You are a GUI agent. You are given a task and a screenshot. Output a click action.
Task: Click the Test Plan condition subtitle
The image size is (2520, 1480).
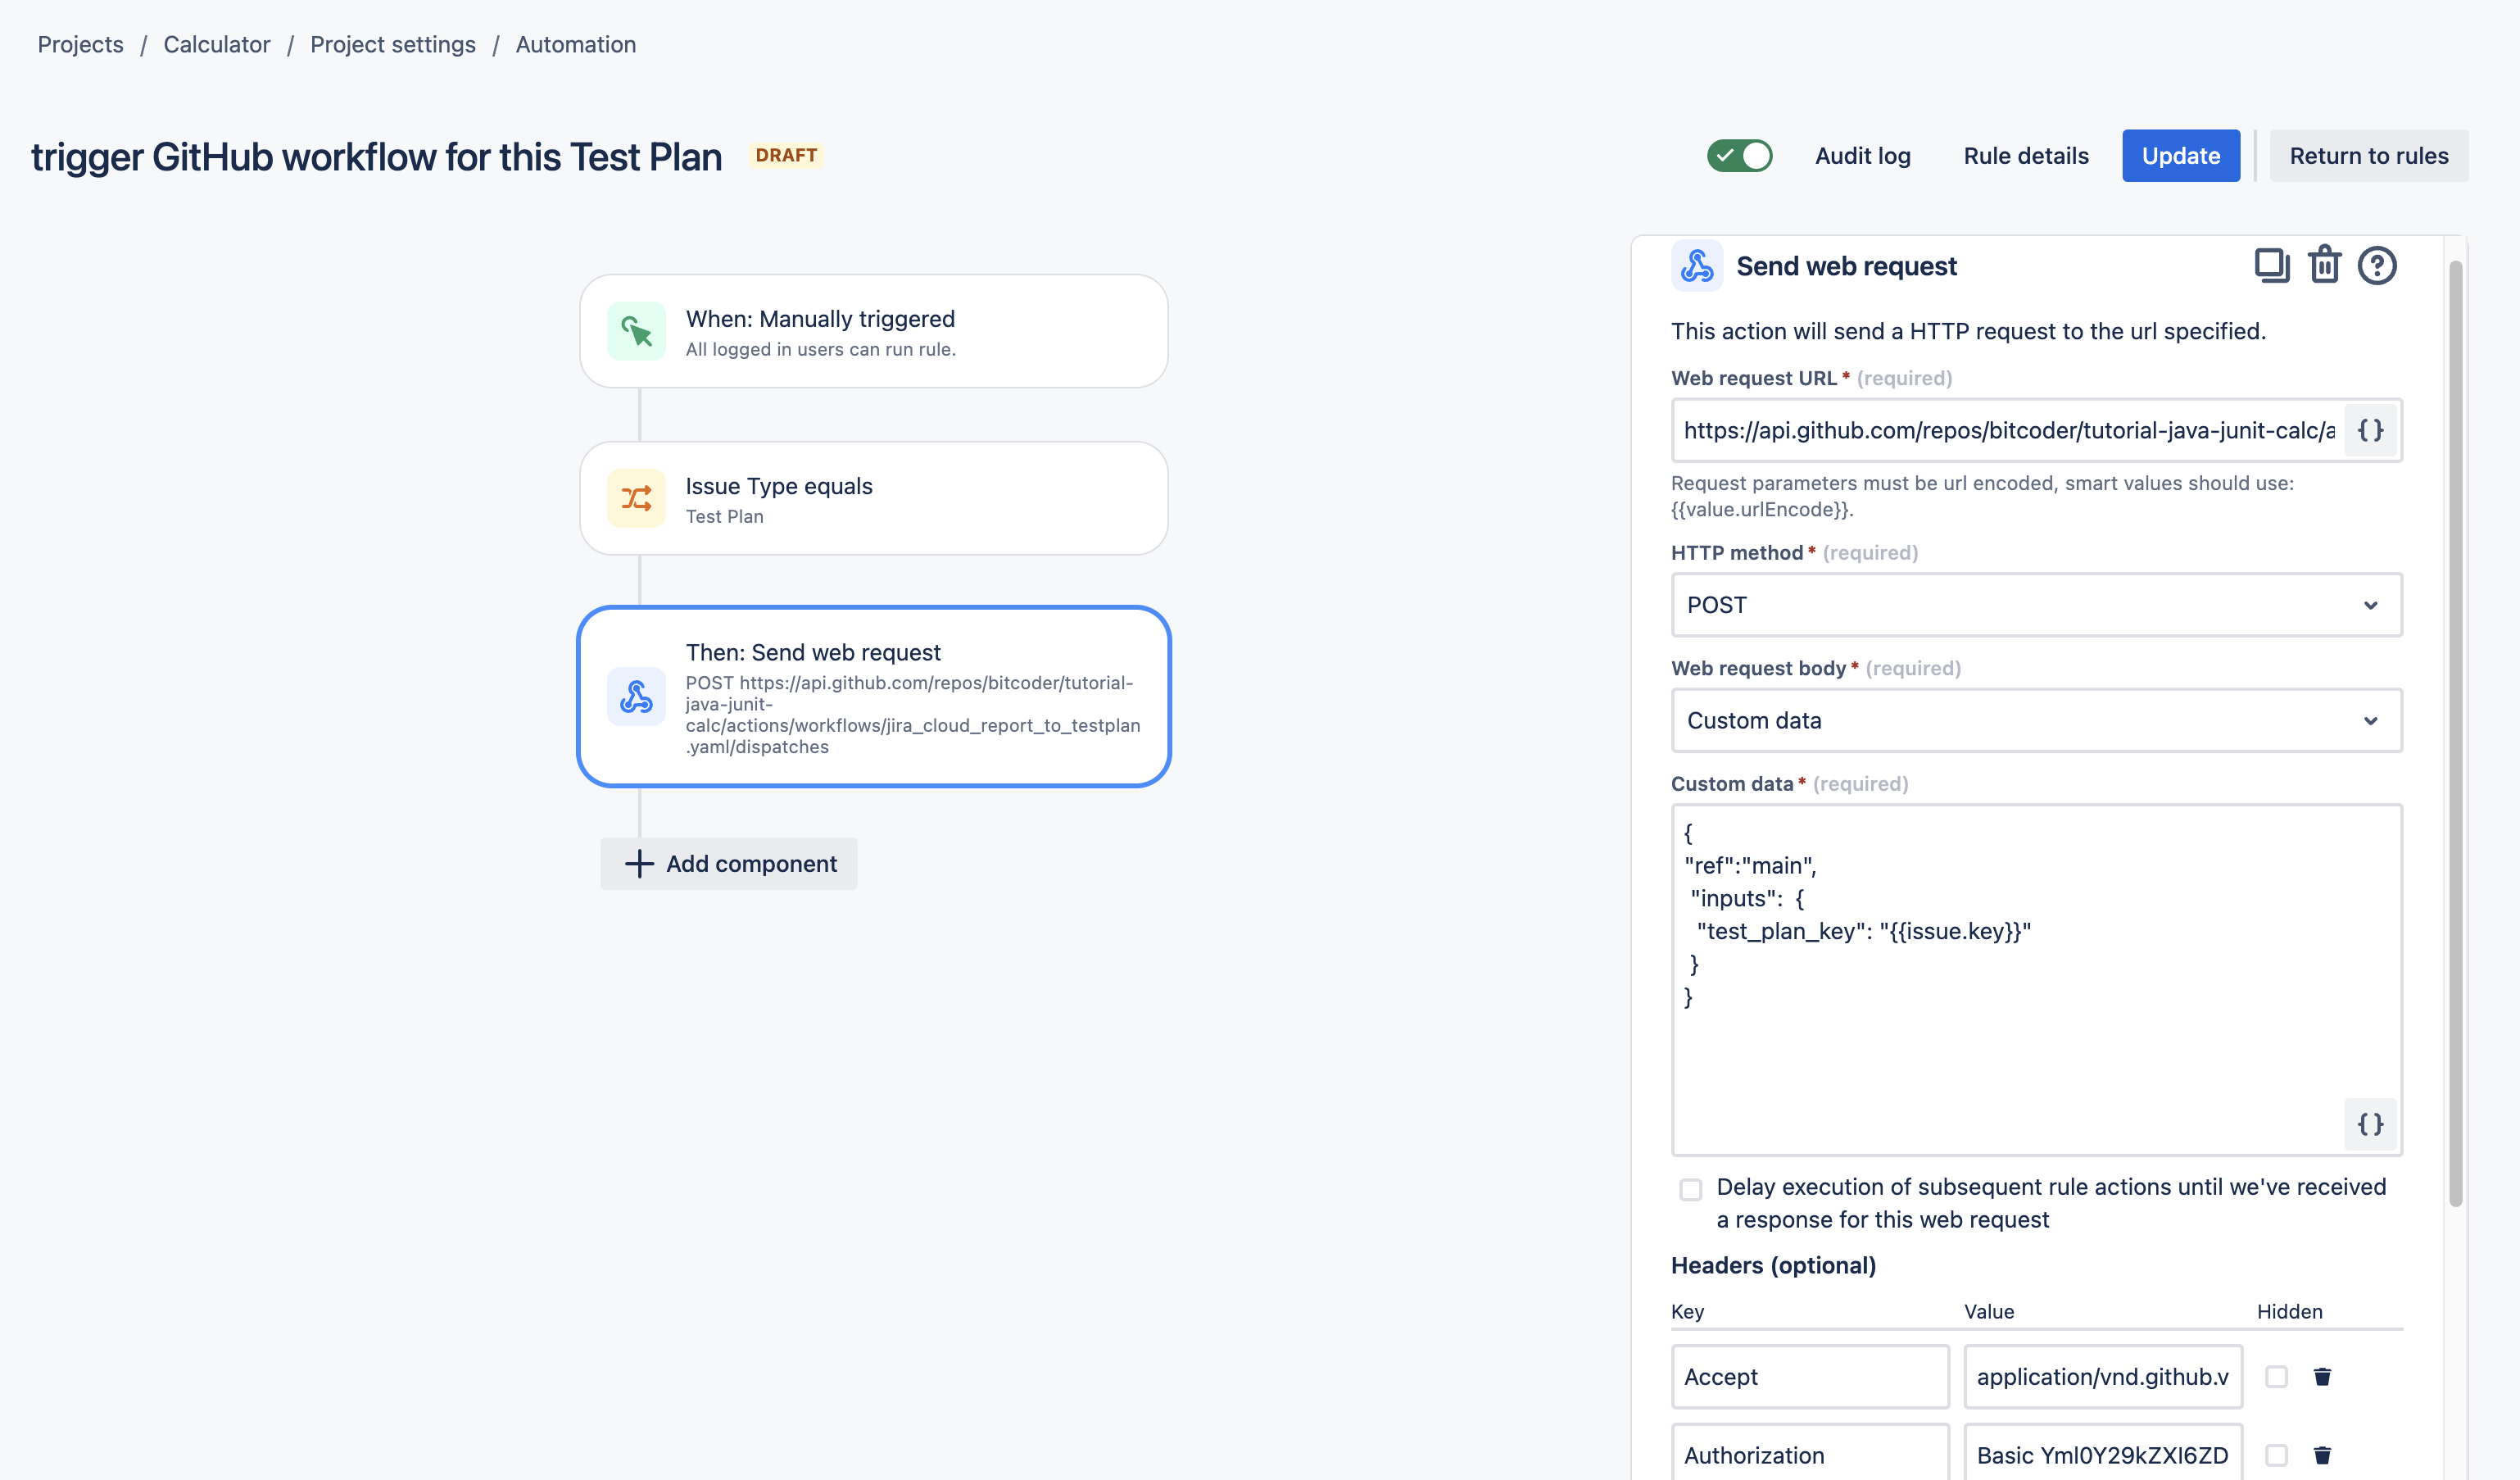click(724, 517)
